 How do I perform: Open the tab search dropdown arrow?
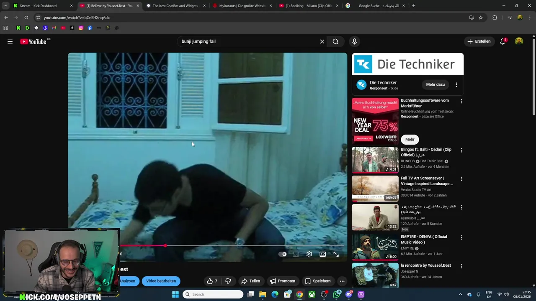coord(5,6)
